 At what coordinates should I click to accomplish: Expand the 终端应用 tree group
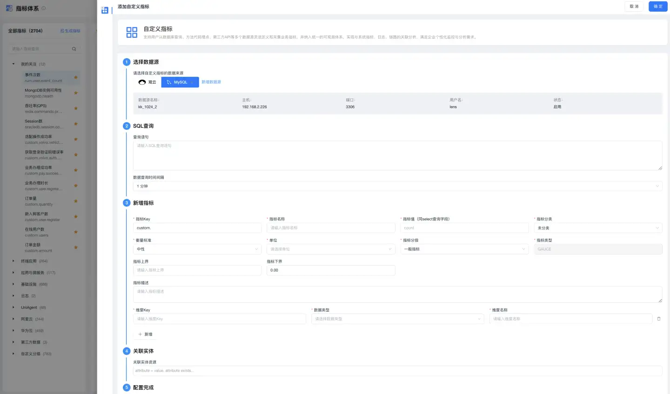coord(13,261)
